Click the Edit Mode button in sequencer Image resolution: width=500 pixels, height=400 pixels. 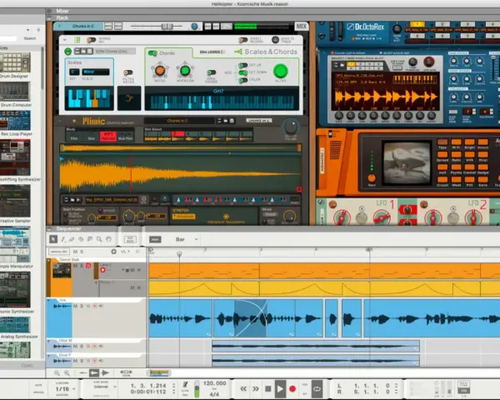(x=130, y=239)
